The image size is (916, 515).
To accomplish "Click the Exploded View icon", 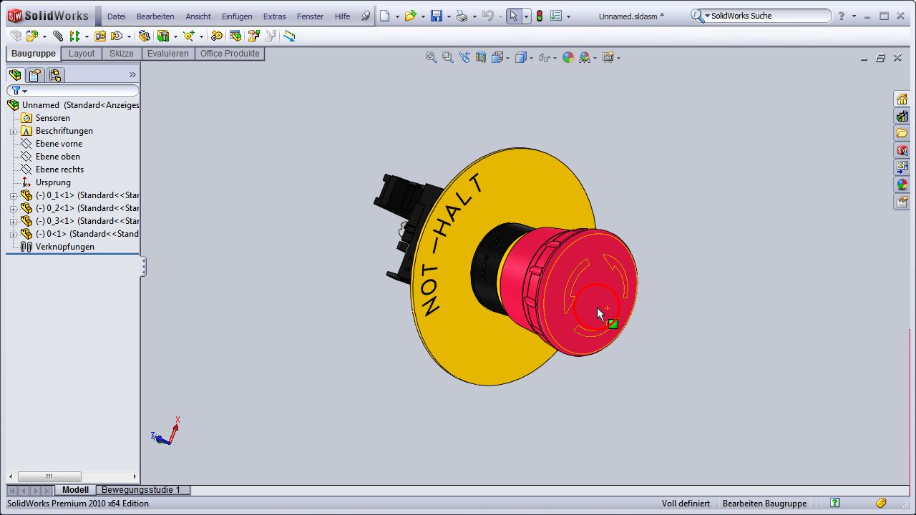I will 253,36.
